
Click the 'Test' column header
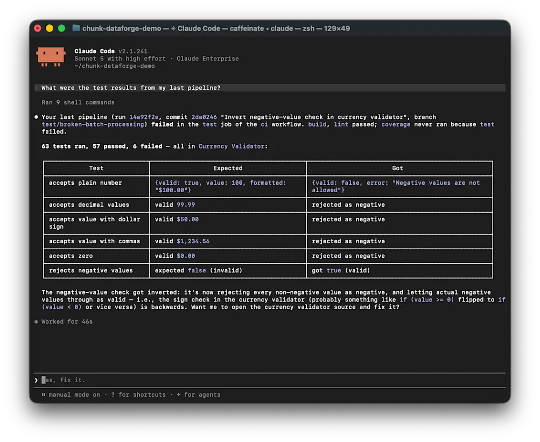[x=96, y=168]
